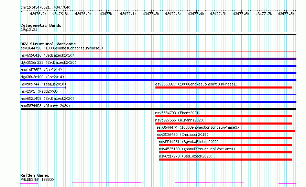Click the RefSeq Genes track title
This screenshot has width=306, height=187.
(35, 175)
